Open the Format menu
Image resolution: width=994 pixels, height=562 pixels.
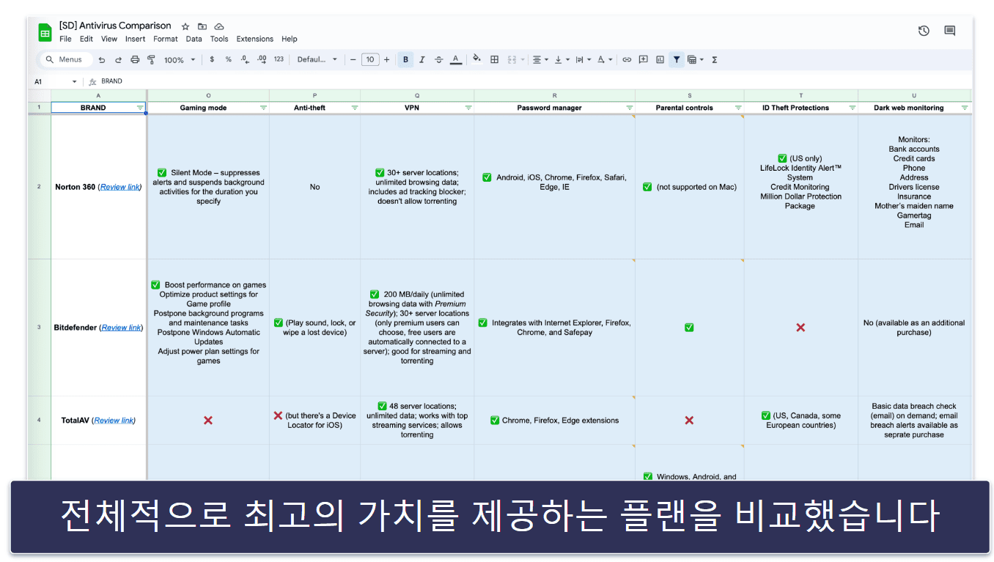[x=166, y=39]
